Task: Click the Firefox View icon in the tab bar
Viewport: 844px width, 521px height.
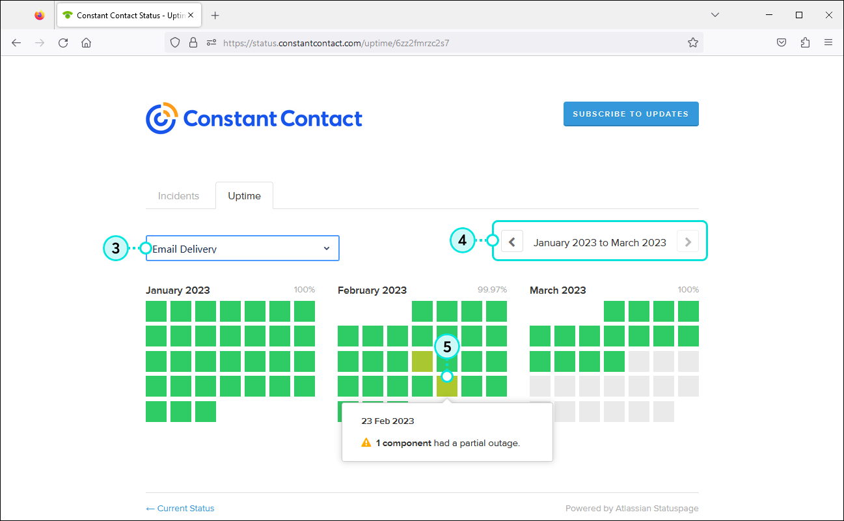Action: 40,15
